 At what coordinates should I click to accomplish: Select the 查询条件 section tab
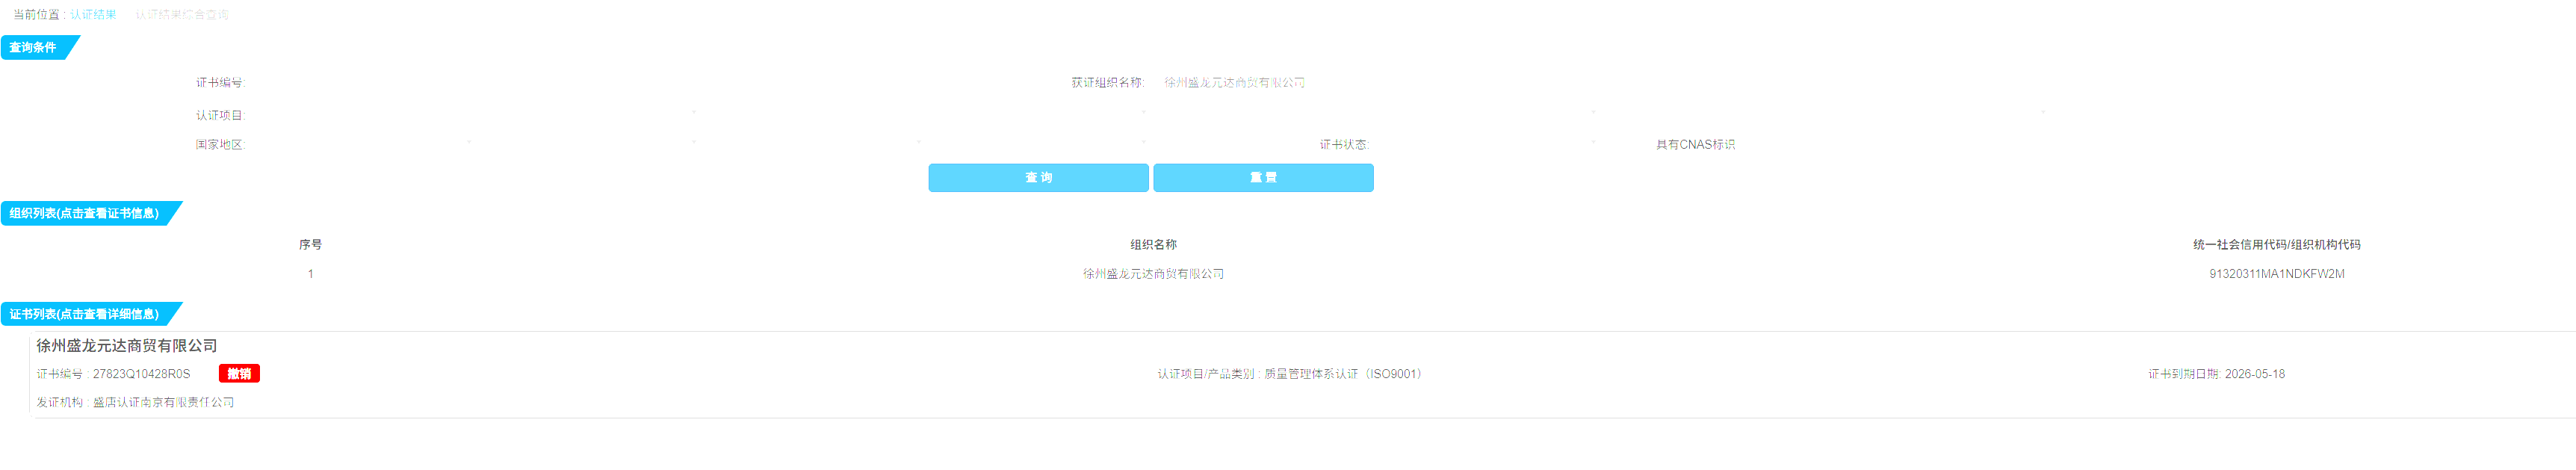coord(34,48)
